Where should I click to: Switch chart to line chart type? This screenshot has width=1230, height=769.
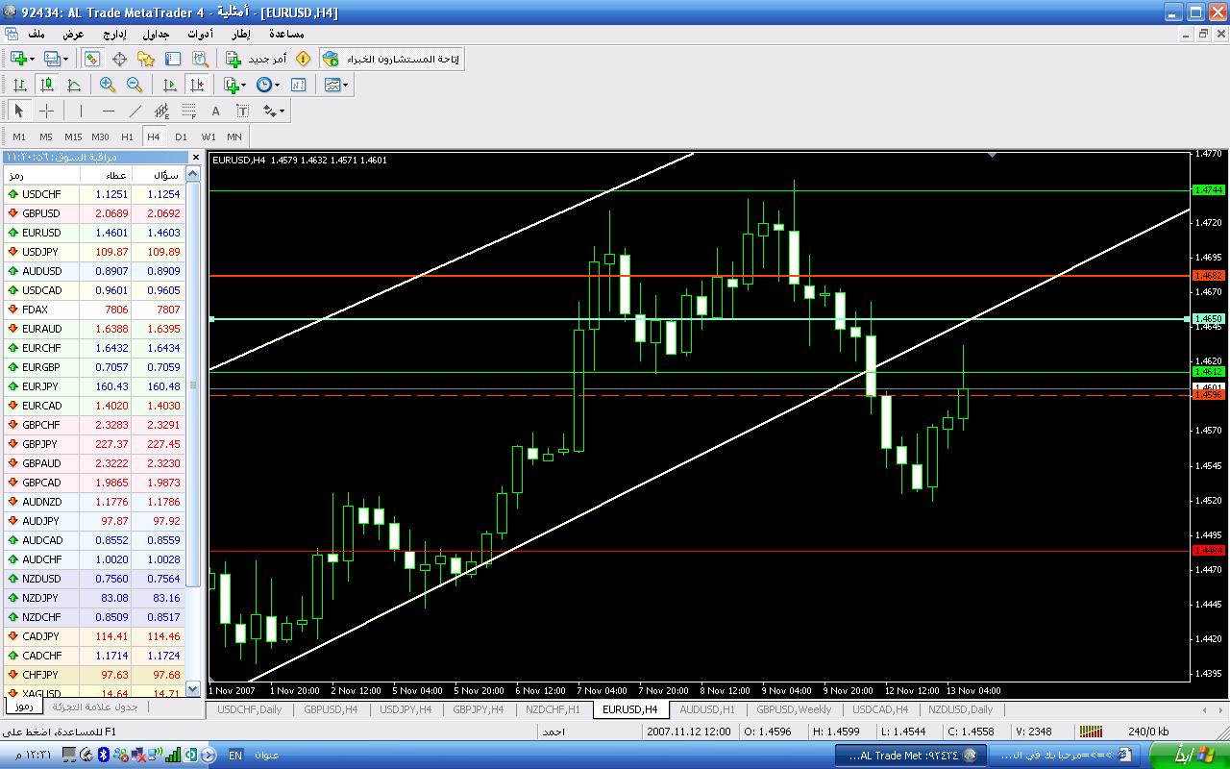[73, 85]
